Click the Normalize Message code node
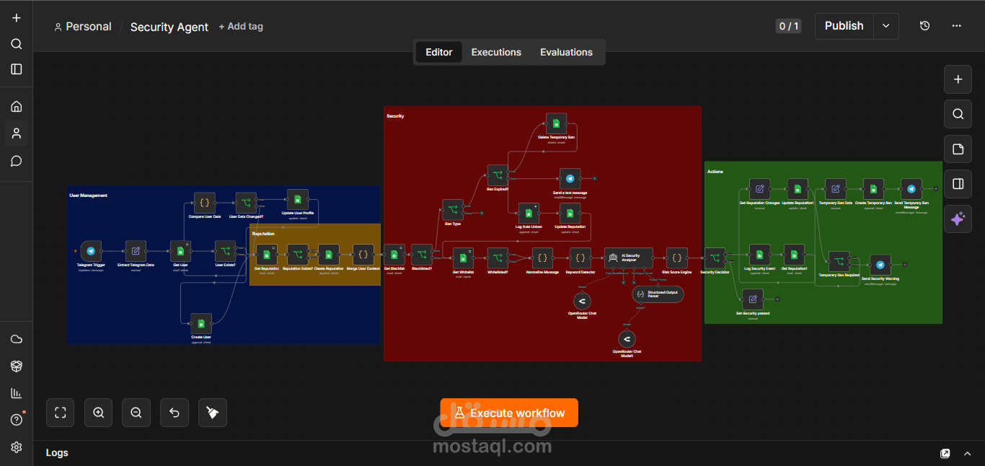 coord(542,258)
